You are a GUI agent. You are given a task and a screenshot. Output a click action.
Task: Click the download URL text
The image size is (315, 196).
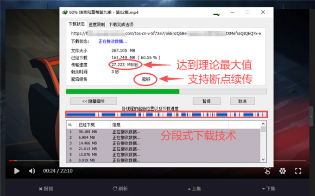[x=166, y=33]
